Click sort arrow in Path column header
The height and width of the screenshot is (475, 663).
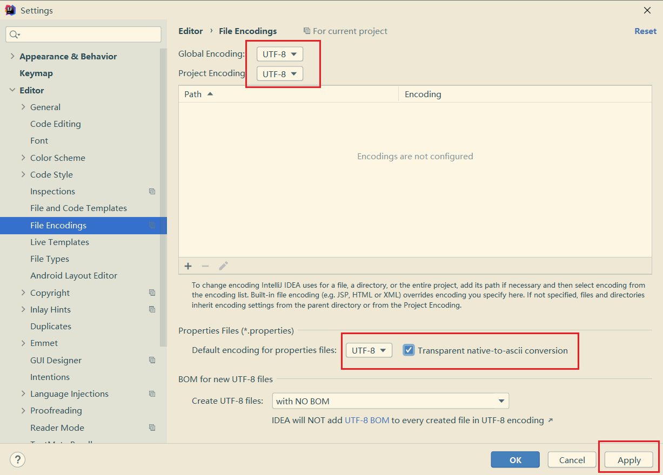point(210,94)
